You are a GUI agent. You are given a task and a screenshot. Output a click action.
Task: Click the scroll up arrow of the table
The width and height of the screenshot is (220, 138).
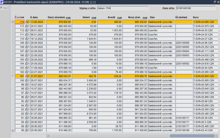[12, 22]
